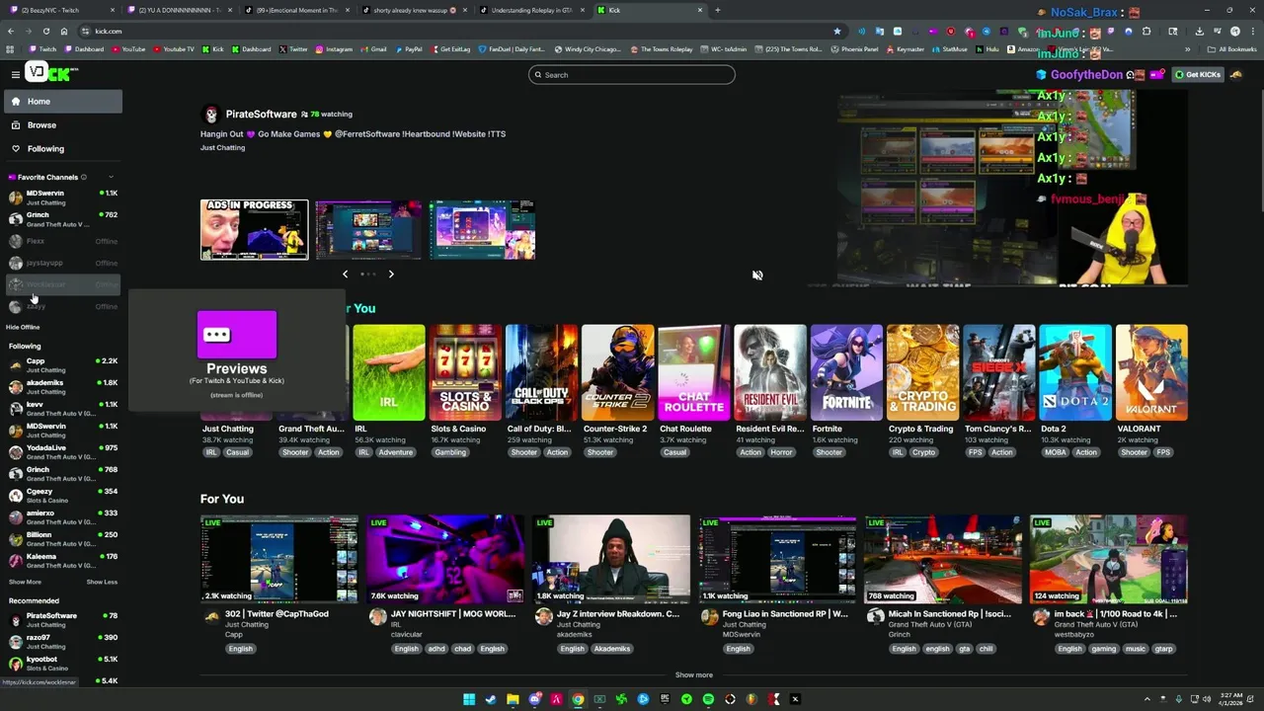
Task: Open the VALORANT category card
Action: click(1151, 372)
